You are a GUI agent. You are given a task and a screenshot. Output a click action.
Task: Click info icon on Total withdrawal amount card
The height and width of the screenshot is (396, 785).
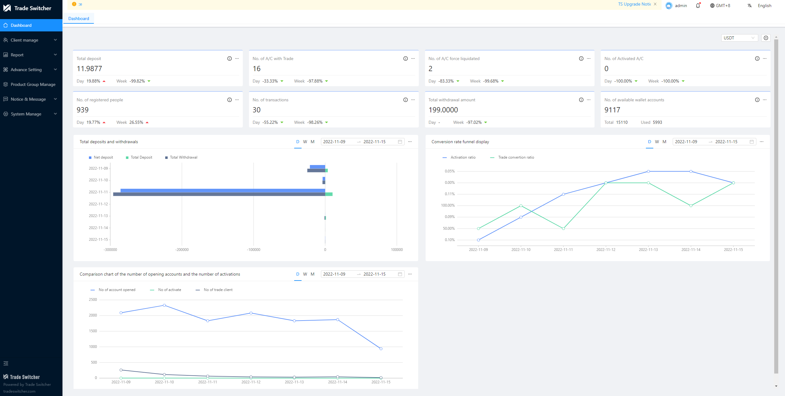[x=581, y=100]
